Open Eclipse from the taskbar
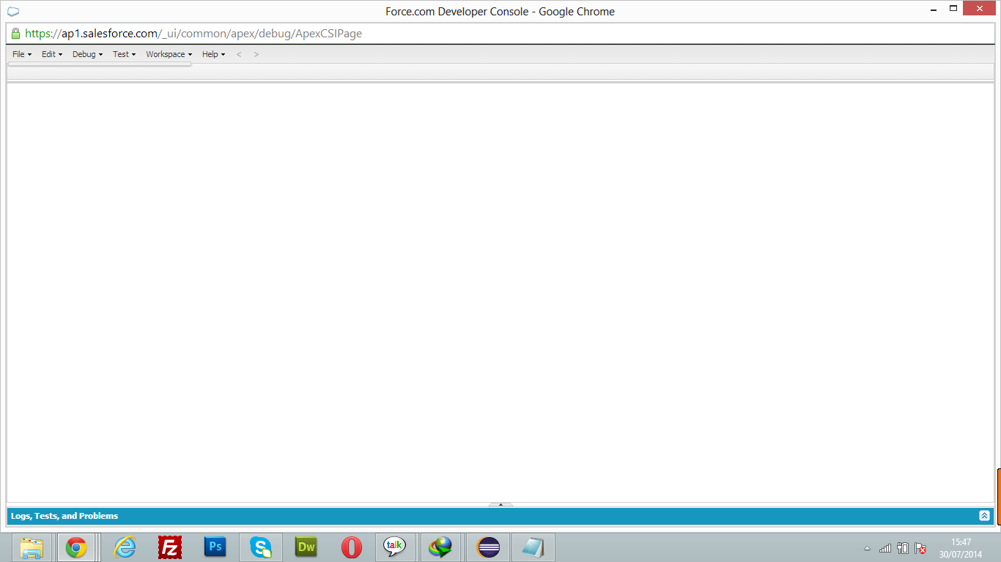Viewport: 1001px width, 562px height. click(488, 547)
